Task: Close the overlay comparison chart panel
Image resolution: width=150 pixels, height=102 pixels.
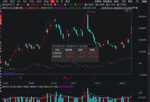Action: click(130, 11)
